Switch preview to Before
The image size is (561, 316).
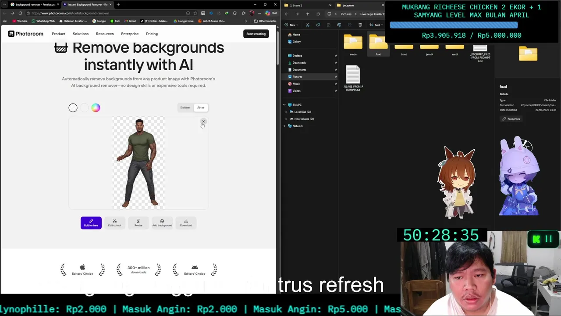pos(185,108)
